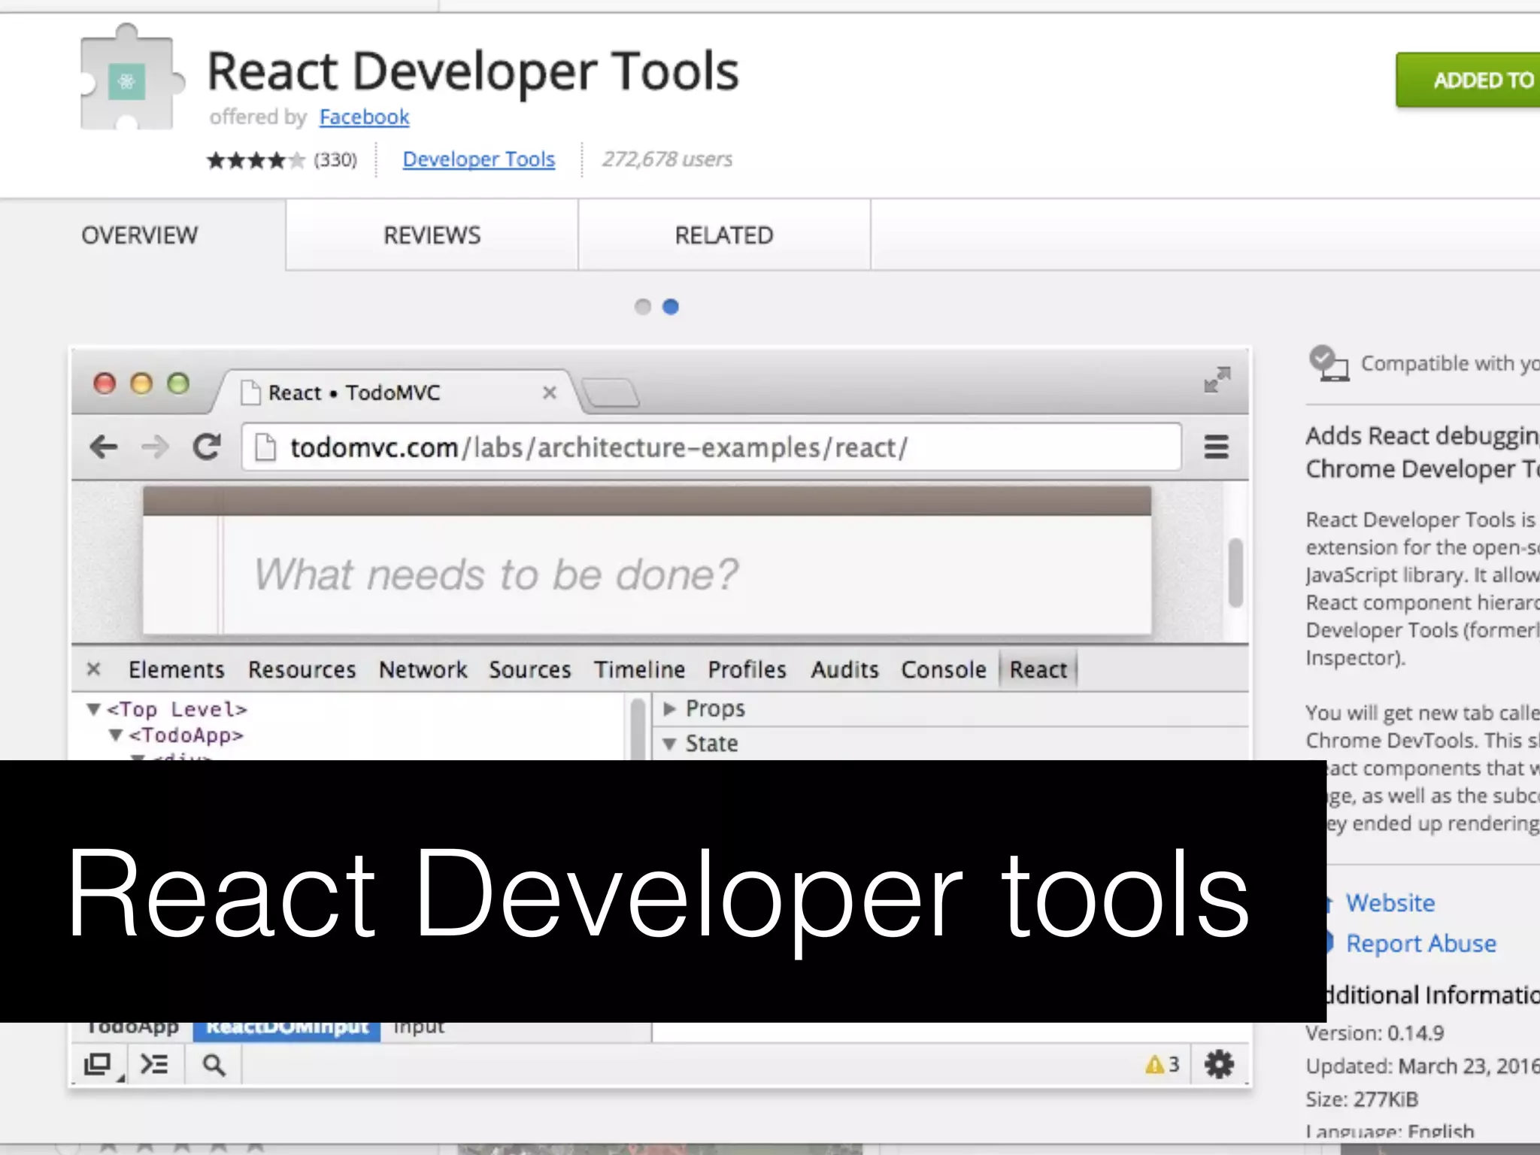Viewport: 1540px width, 1155px height.
Task: Close the React • TodoMVC tab
Action: click(550, 393)
